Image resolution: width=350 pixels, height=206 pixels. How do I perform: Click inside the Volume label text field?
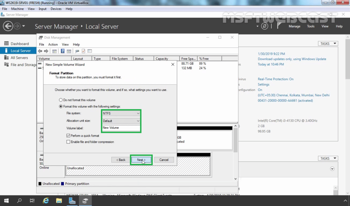point(121,128)
